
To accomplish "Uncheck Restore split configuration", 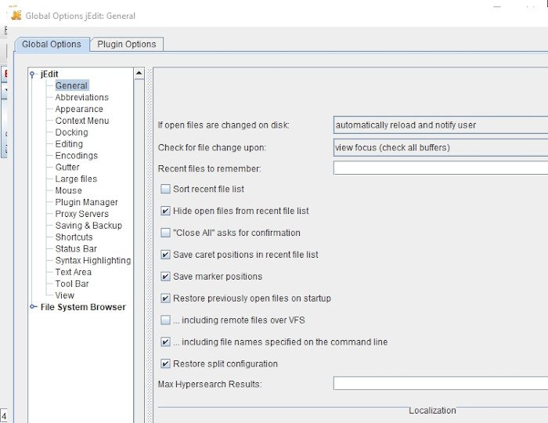I will 165,363.
